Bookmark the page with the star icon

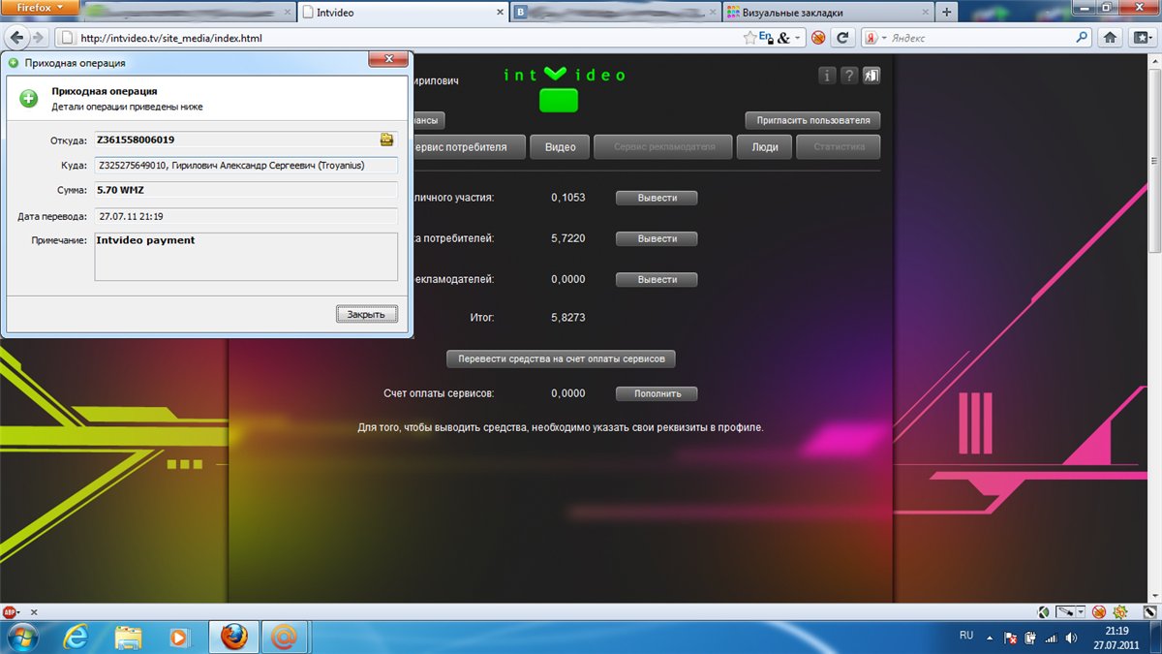pos(749,38)
